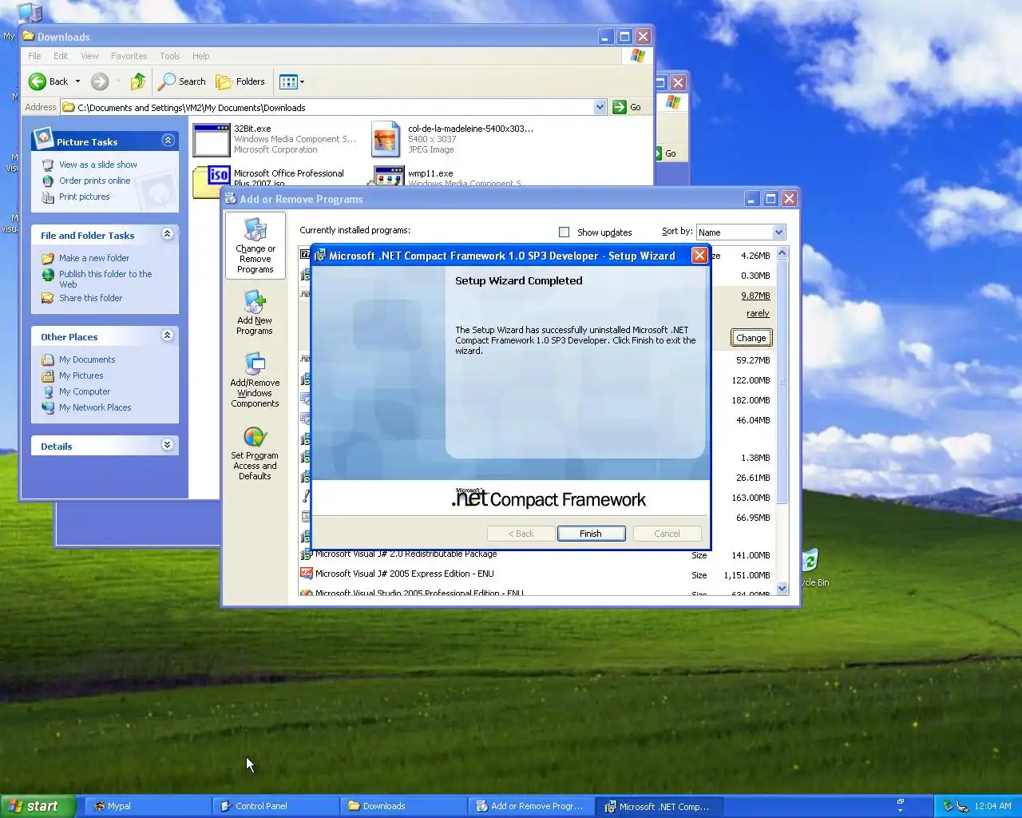Open File menu in Downloads window
Viewport: 1022px width, 818px height.
pyautogui.click(x=34, y=56)
